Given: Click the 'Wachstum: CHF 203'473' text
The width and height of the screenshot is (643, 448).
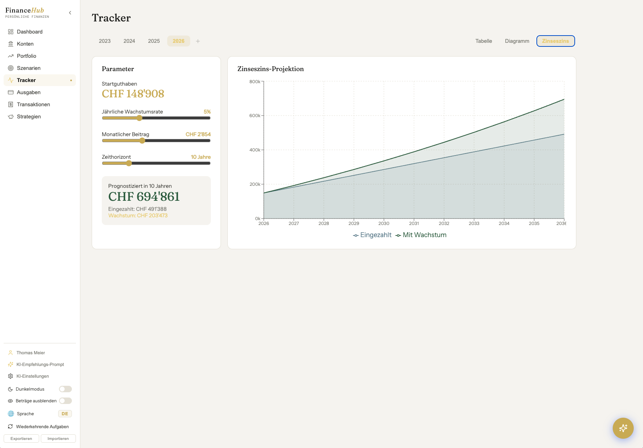Looking at the screenshot, I should tap(138, 216).
